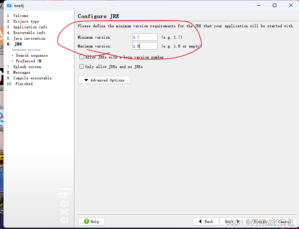Click the Cancel button
This screenshot has width=299, height=229.
(285, 221)
